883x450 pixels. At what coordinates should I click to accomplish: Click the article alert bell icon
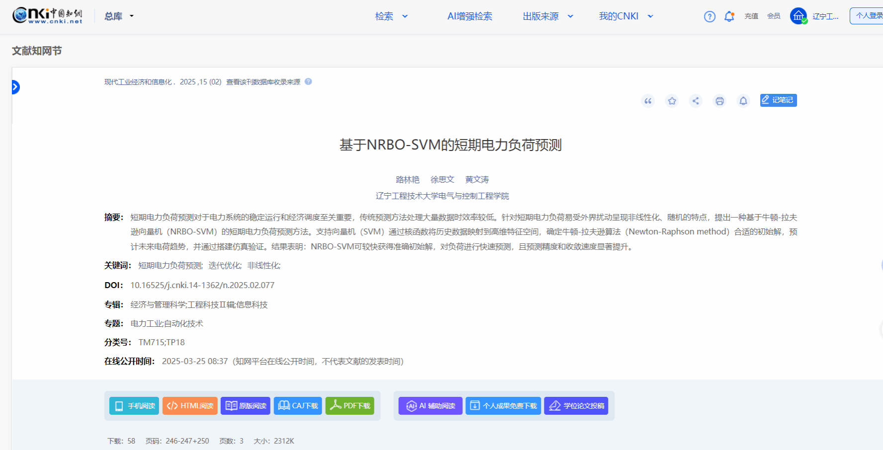pyautogui.click(x=743, y=101)
